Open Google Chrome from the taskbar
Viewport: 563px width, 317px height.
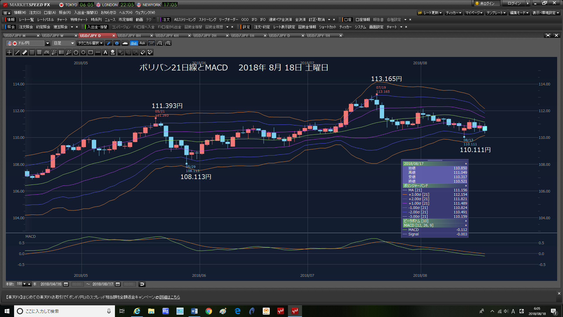(x=208, y=311)
